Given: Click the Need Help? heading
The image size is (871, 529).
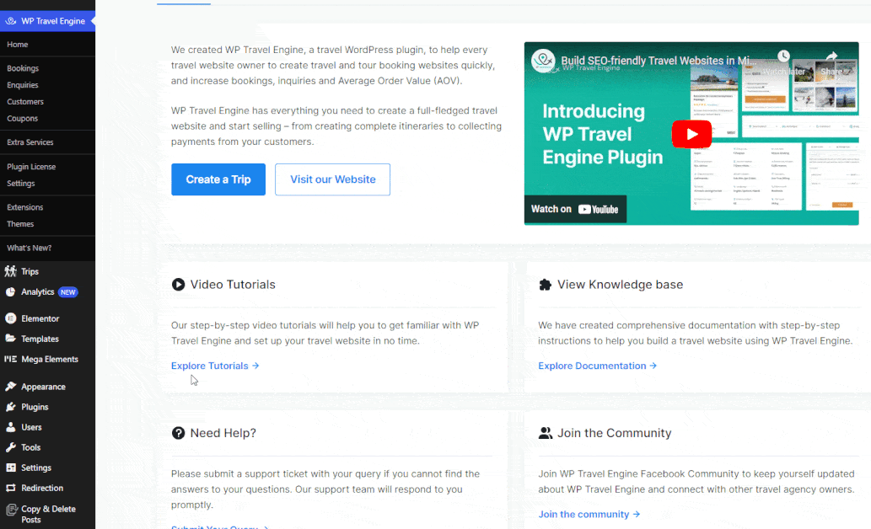Looking at the screenshot, I should pyautogui.click(x=223, y=433).
